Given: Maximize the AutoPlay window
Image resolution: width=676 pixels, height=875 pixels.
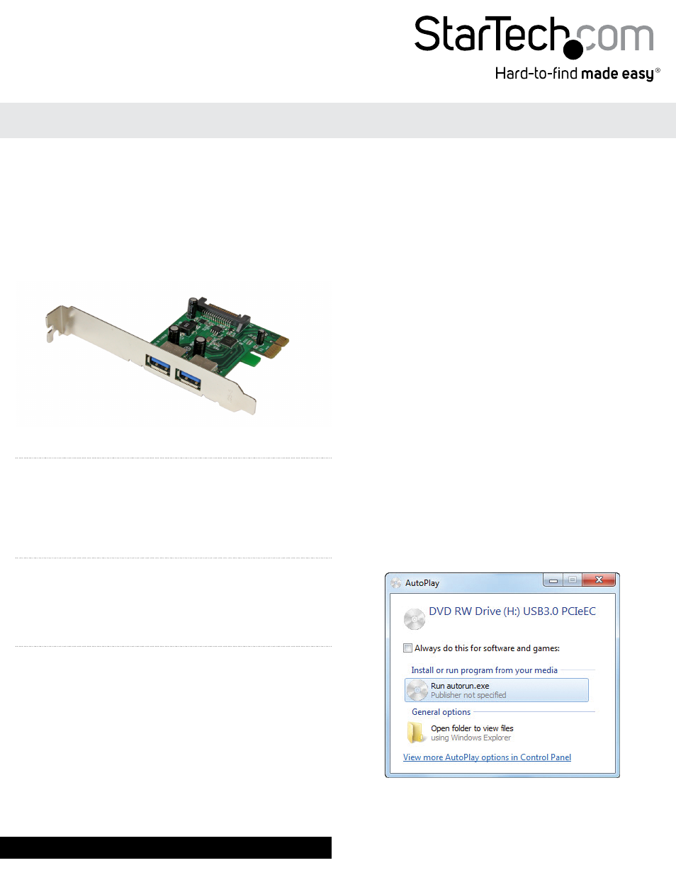Looking at the screenshot, I should (572, 580).
